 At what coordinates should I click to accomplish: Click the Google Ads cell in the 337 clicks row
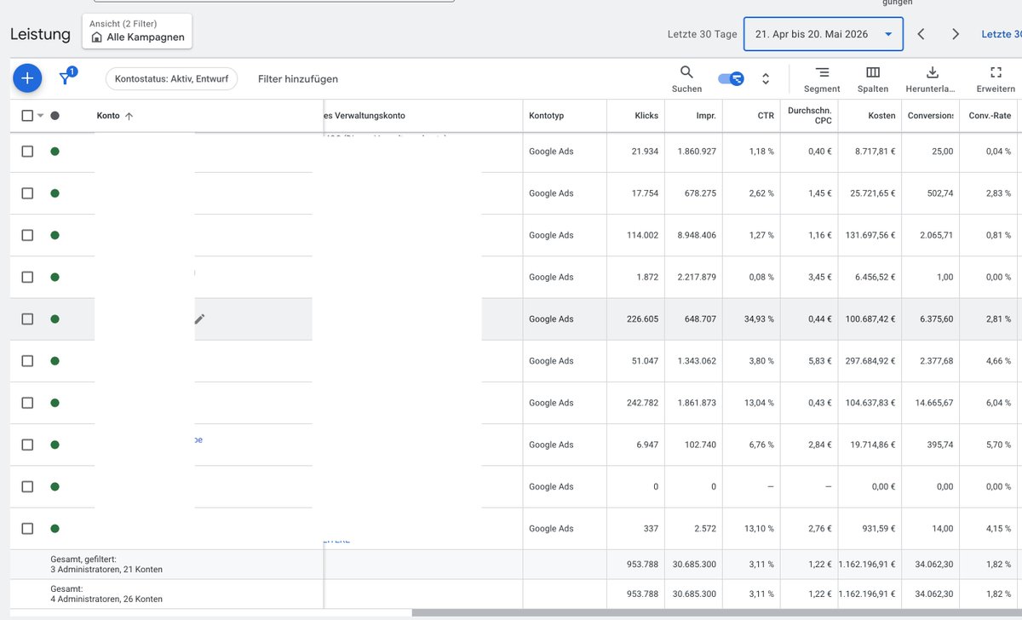click(551, 529)
